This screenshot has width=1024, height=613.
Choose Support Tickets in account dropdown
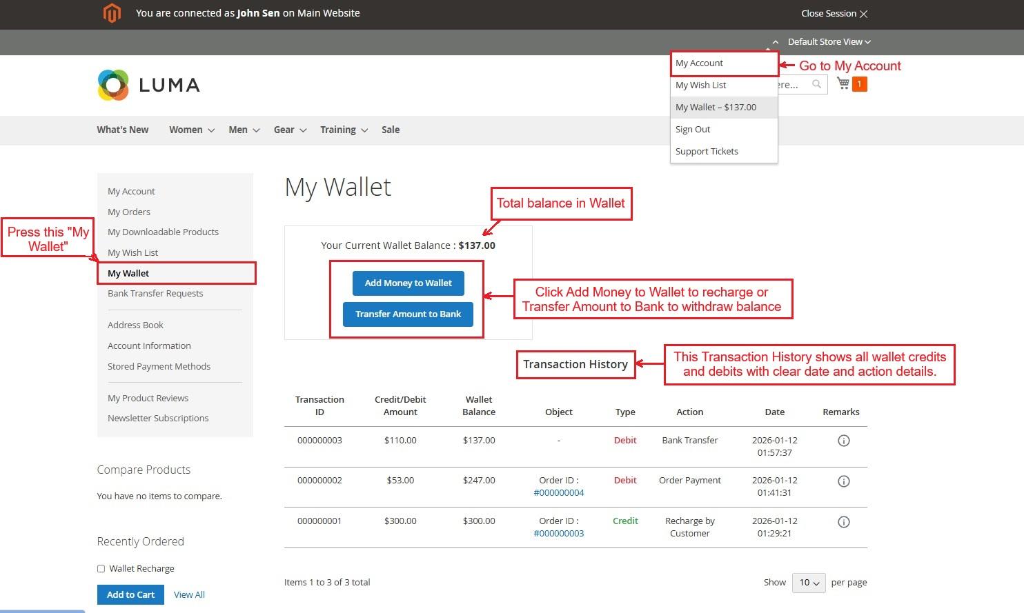pyautogui.click(x=707, y=152)
